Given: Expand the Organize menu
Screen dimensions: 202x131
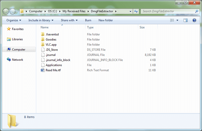Looking at the screenshot, I should (14, 20).
